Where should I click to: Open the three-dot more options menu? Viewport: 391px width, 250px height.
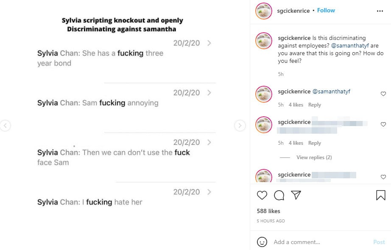pyautogui.click(x=380, y=11)
